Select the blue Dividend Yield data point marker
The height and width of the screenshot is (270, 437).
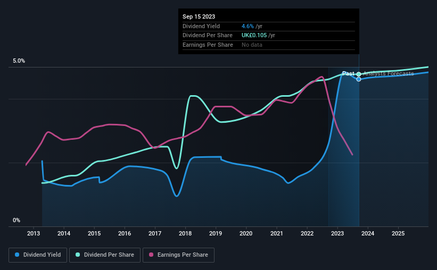point(359,79)
